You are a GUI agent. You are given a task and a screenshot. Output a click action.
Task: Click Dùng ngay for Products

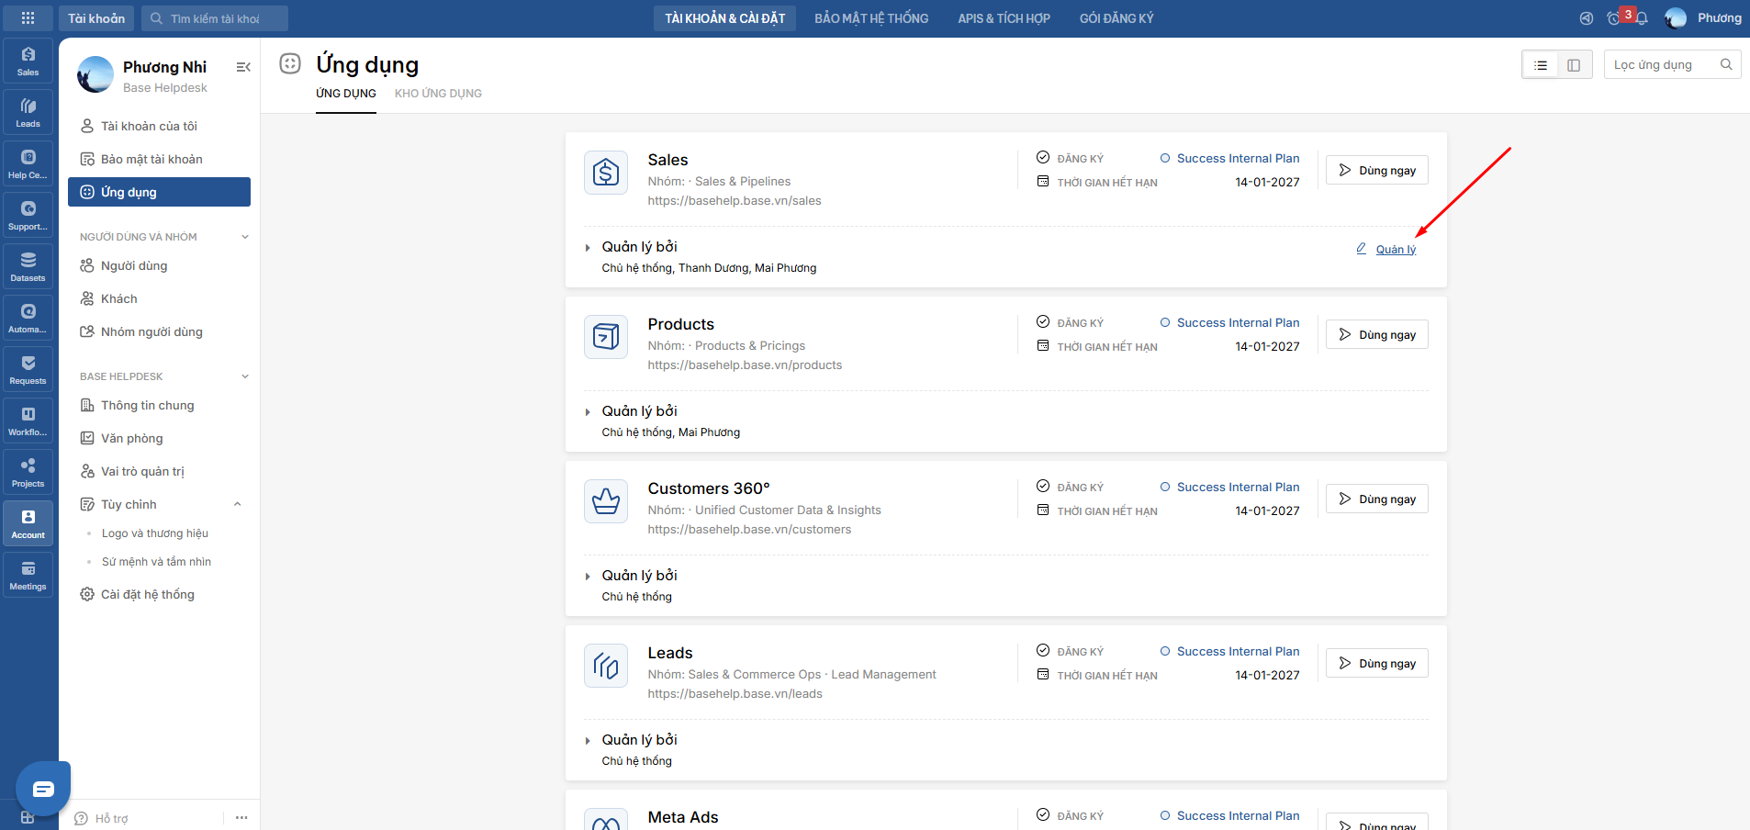[1377, 334]
